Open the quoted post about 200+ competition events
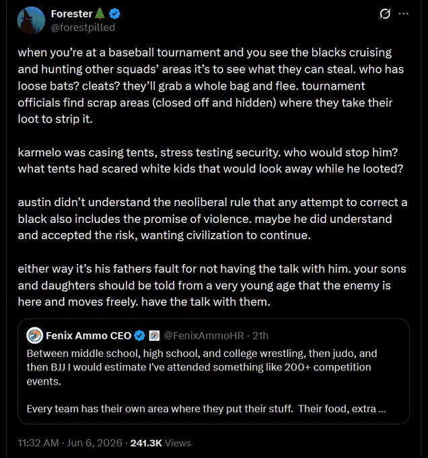 213,371
